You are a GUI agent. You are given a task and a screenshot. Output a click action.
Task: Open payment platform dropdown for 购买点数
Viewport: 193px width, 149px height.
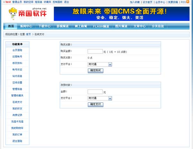100,64
